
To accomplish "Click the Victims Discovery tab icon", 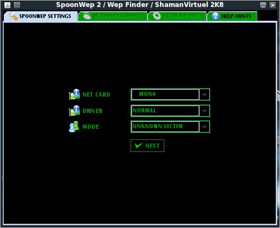I will [x=87, y=16].
